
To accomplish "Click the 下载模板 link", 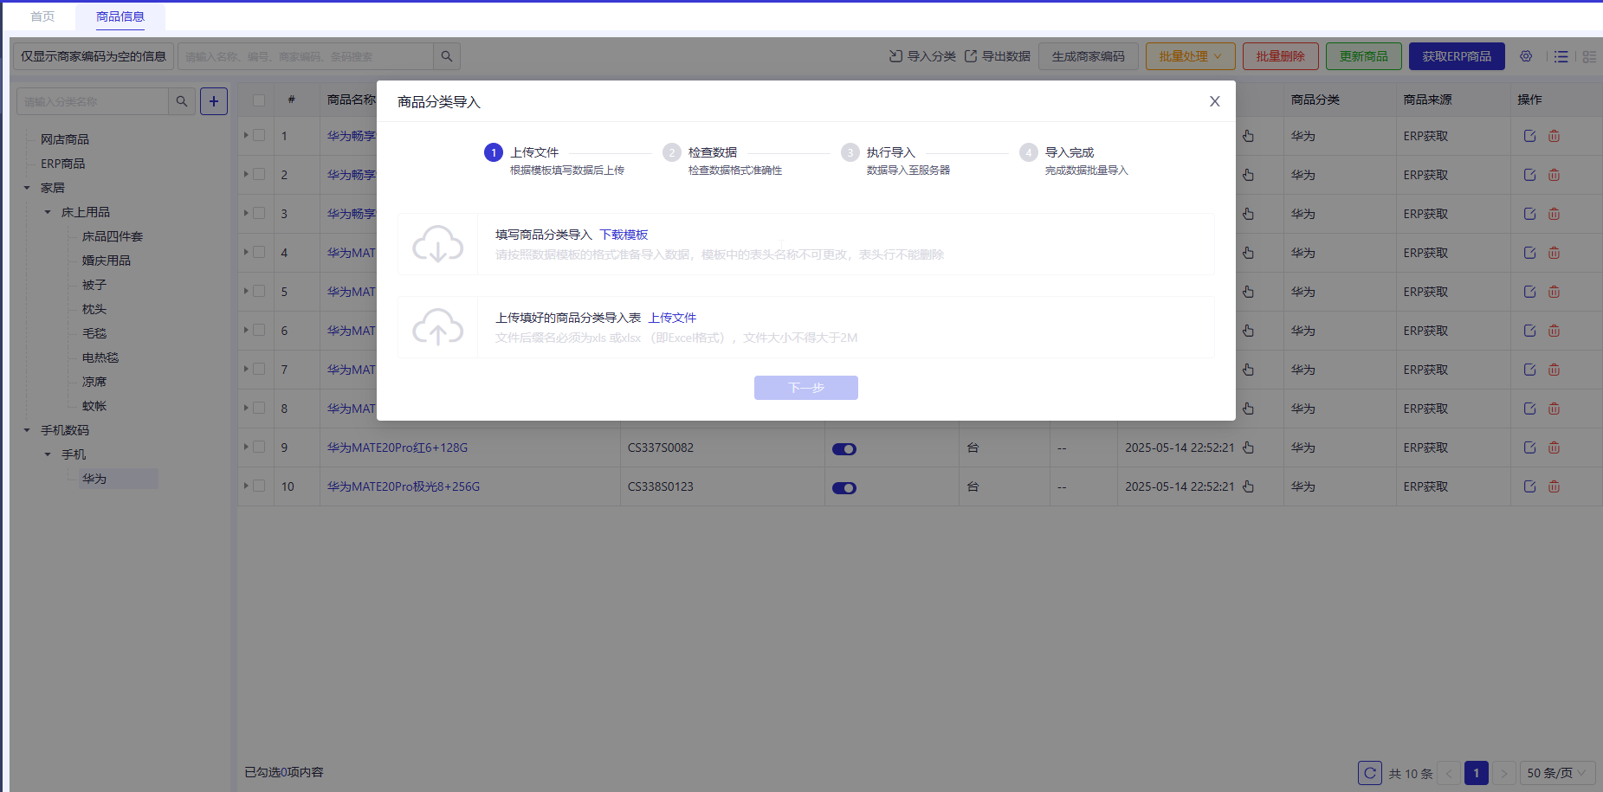I will click(x=624, y=235).
